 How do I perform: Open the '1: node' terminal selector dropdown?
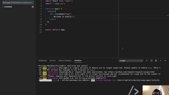(x=131, y=61)
